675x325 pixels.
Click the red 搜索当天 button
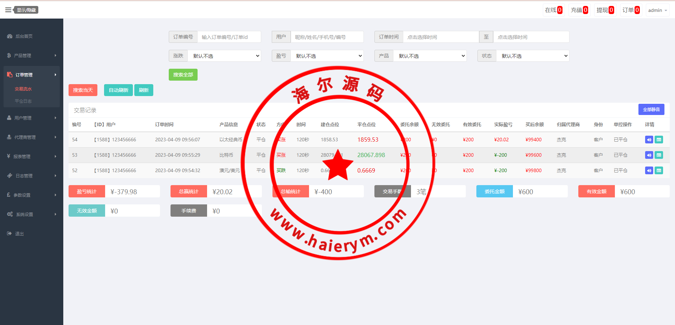[83, 90]
